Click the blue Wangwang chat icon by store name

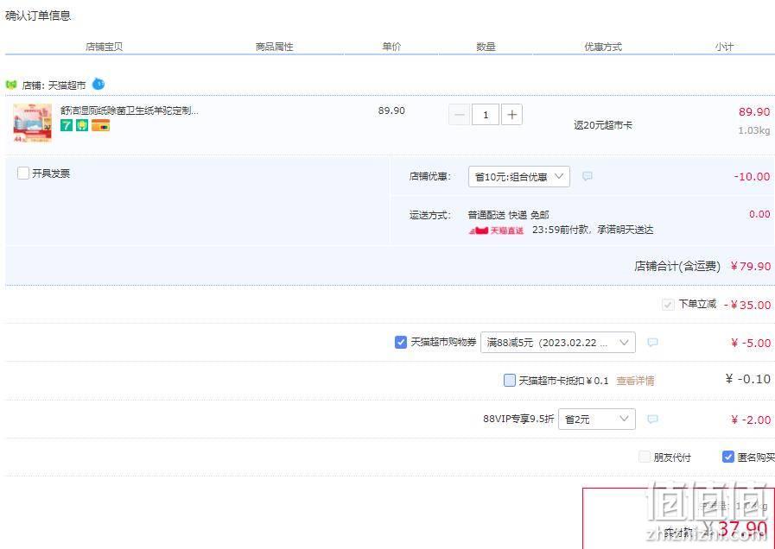(98, 84)
